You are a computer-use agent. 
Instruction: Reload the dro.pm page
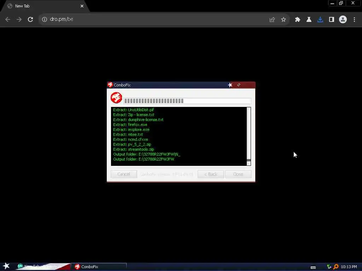(30, 19)
